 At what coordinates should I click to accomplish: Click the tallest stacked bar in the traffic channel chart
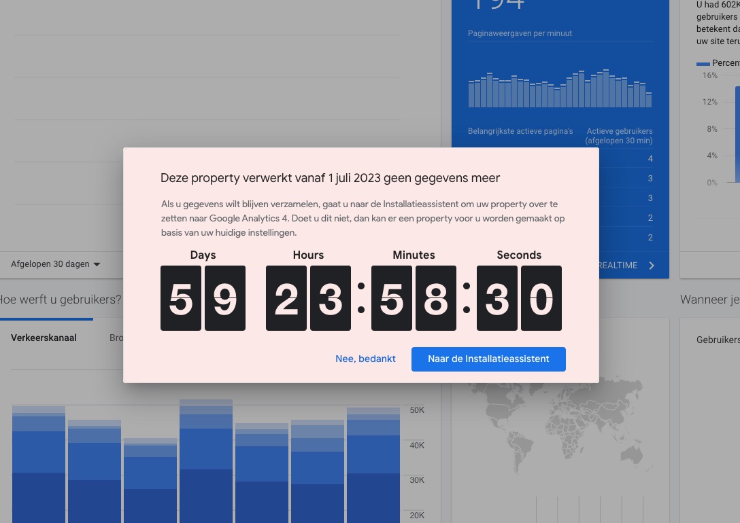[205, 462]
